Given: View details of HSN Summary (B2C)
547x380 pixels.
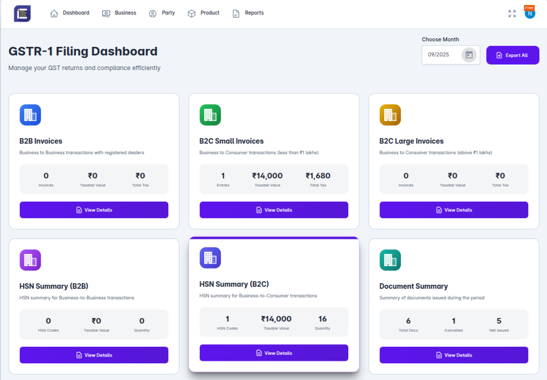Looking at the screenshot, I should point(274,353).
